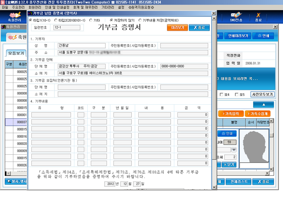Choose the 저장하지 않기 radio option
283x198 pixels.
tap(111, 20)
